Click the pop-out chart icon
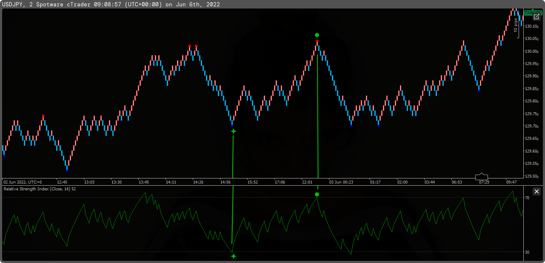 coord(536,17)
